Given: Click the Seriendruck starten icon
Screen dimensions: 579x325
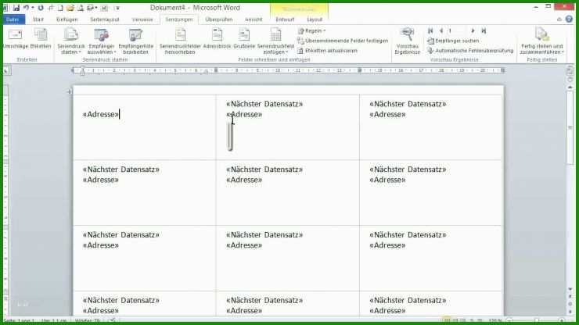Looking at the screenshot, I should coord(71,35).
